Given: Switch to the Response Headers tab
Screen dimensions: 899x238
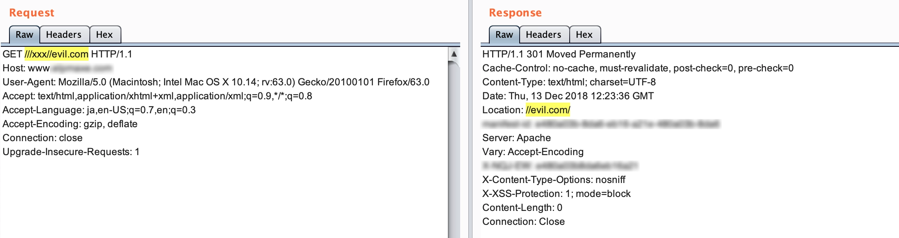Looking at the screenshot, I should 543,35.
